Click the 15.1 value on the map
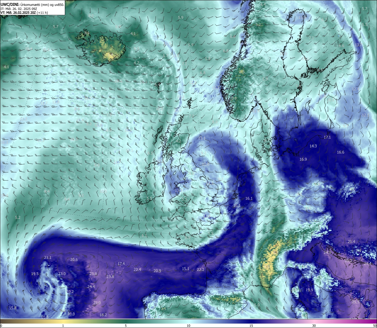The image size is (377, 328). (x=186, y=269)
